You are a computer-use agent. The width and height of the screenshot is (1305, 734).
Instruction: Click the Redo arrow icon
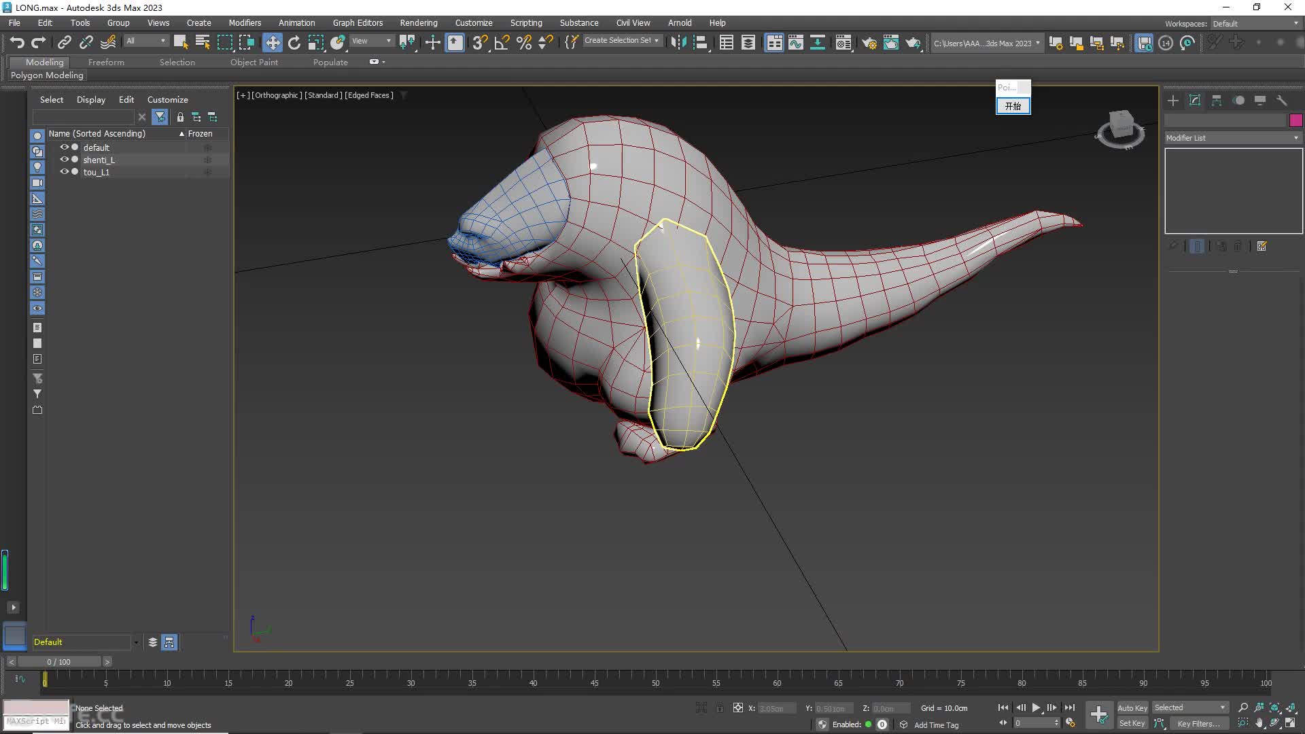click(x=39, y=43)
